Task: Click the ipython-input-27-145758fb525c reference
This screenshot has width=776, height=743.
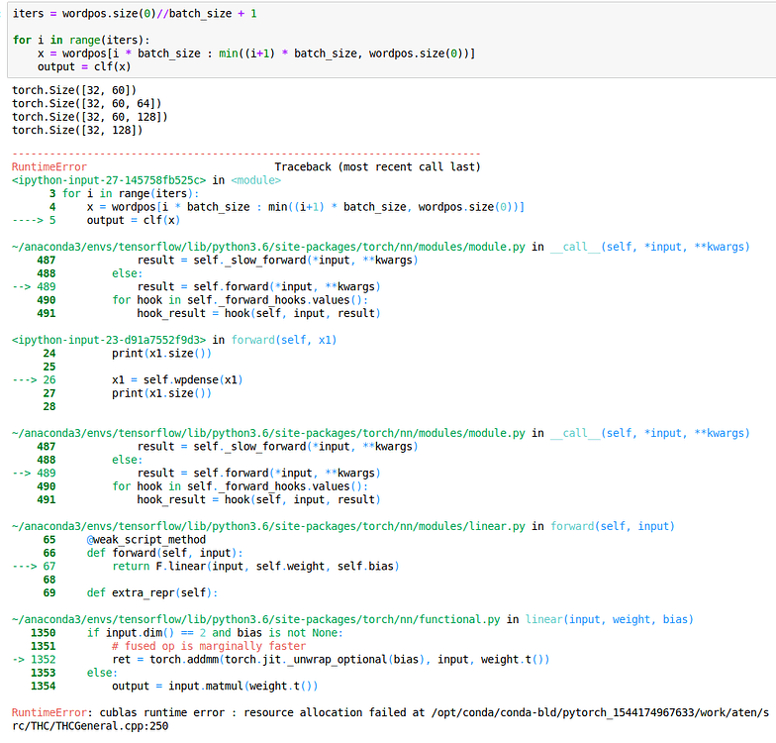Action: click(x=109, y=180)
